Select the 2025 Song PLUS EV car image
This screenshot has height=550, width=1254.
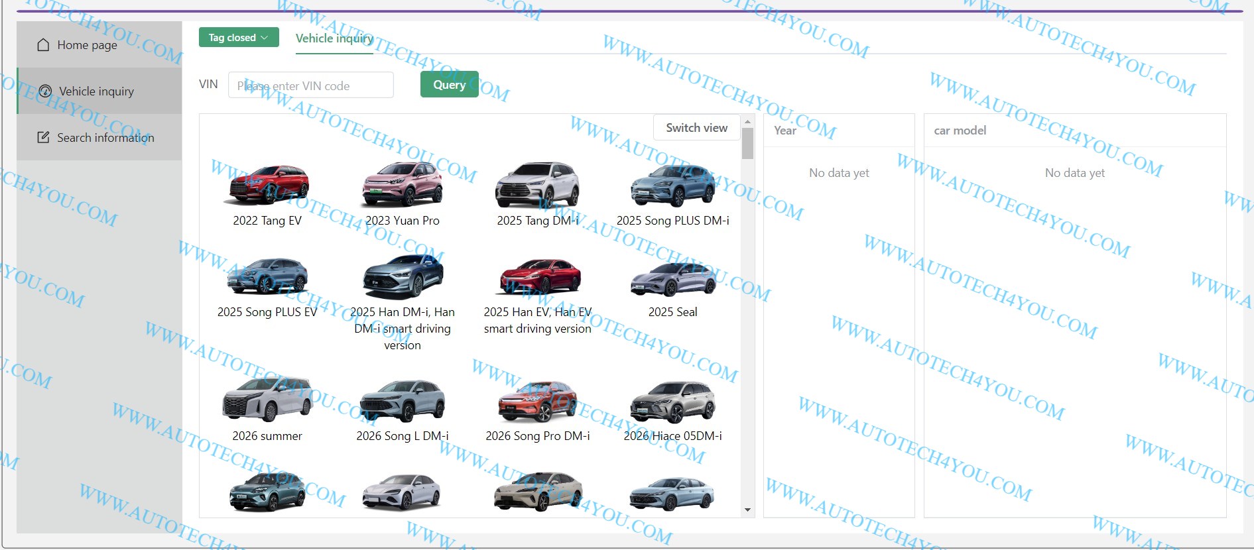(267, 276)
